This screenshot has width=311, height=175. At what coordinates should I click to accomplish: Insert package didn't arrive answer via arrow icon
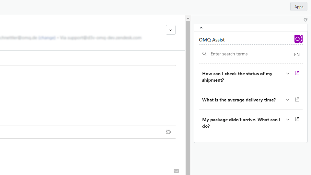coord(297,119)
